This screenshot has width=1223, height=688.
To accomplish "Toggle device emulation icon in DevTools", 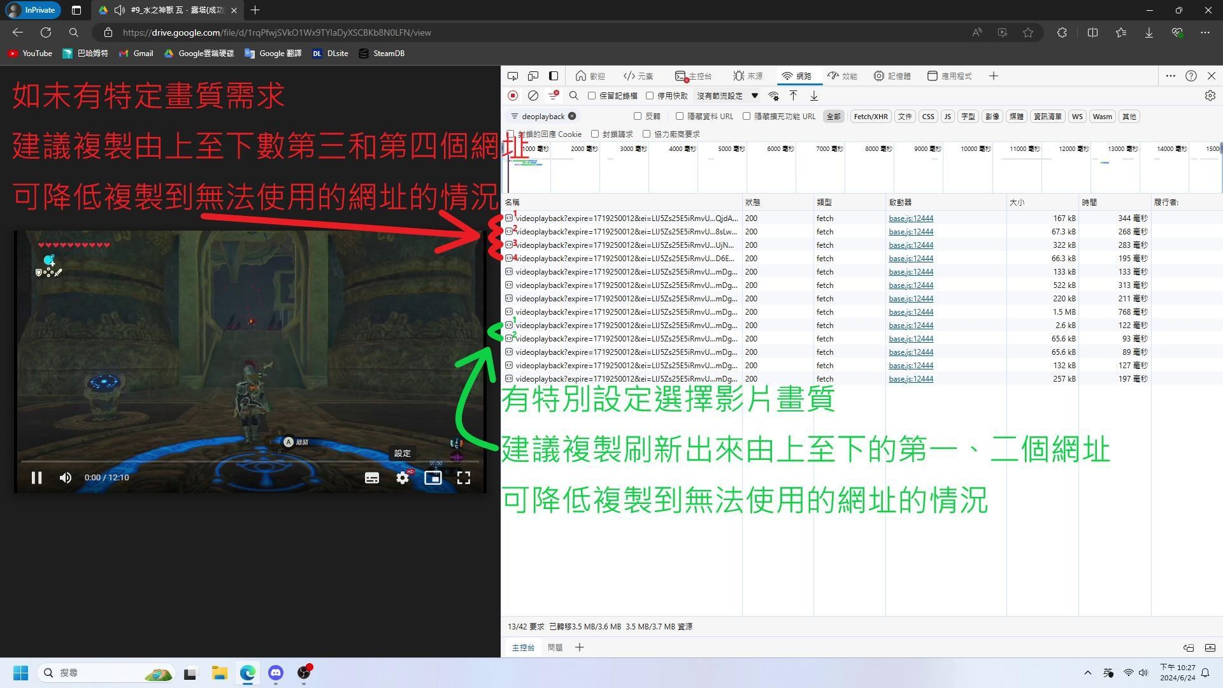I will tap(533, 76).
